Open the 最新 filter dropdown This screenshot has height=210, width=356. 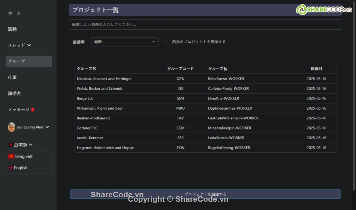[125, 42]
